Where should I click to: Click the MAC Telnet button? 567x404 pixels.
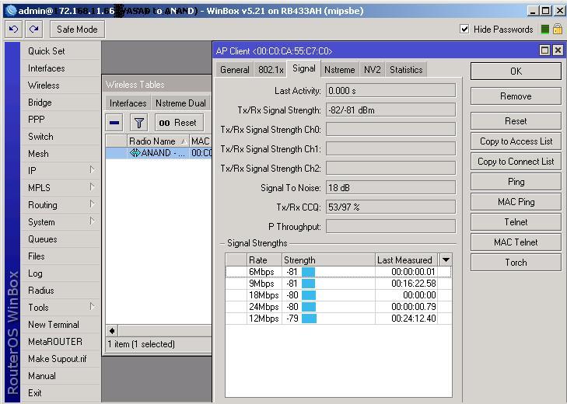click(516, 242)
